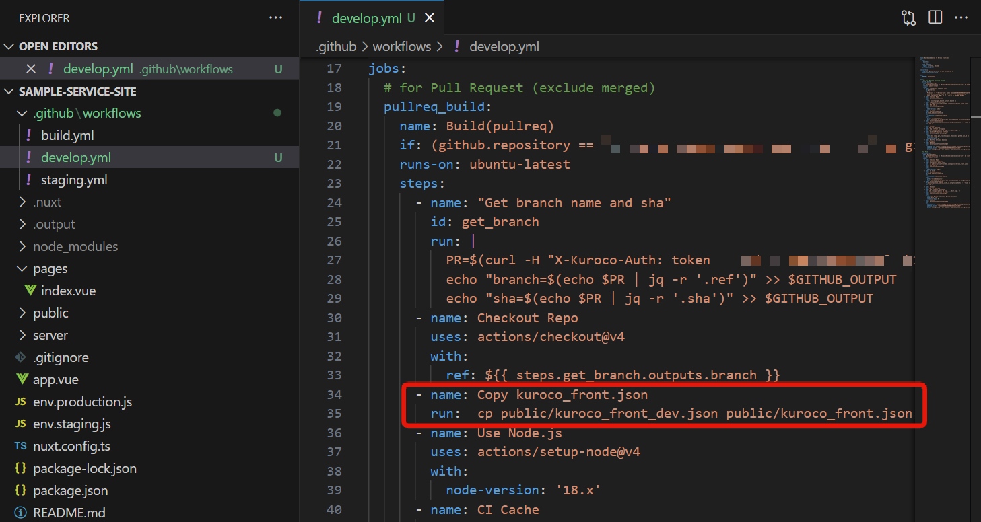Screen dimensions: 981x522
Task: Split the editor to the right
Action: pyautogui.click(x=935, y=18)
